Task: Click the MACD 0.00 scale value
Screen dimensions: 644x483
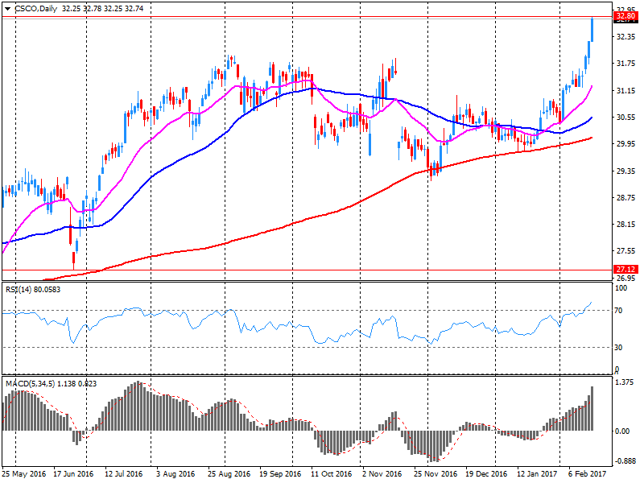Action: (x=622, y=431)
